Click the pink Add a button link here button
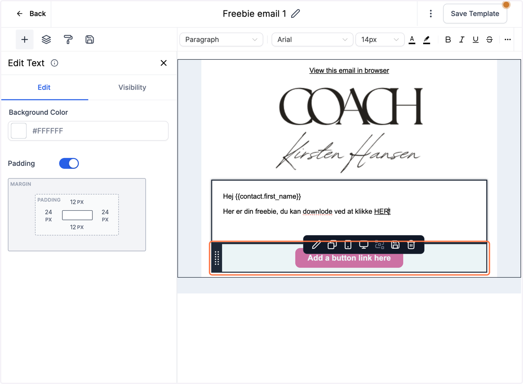 (x=349, y=258)
